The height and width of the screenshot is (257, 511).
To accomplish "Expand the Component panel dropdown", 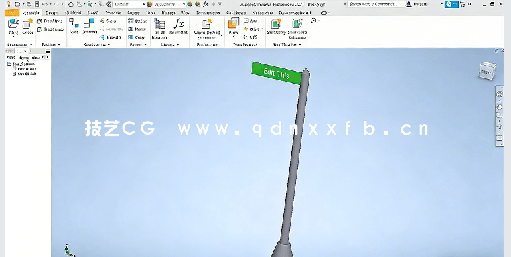I will coord(31,44).
